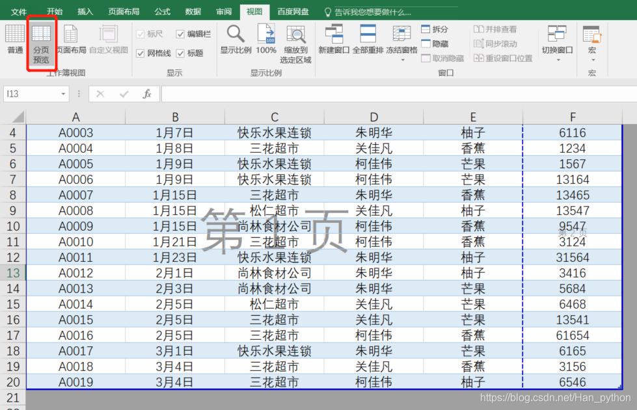This screenshot has height=410, width=637.
Task: Open Page Layout (页面布局) view icon
Action: pos(71,40)
